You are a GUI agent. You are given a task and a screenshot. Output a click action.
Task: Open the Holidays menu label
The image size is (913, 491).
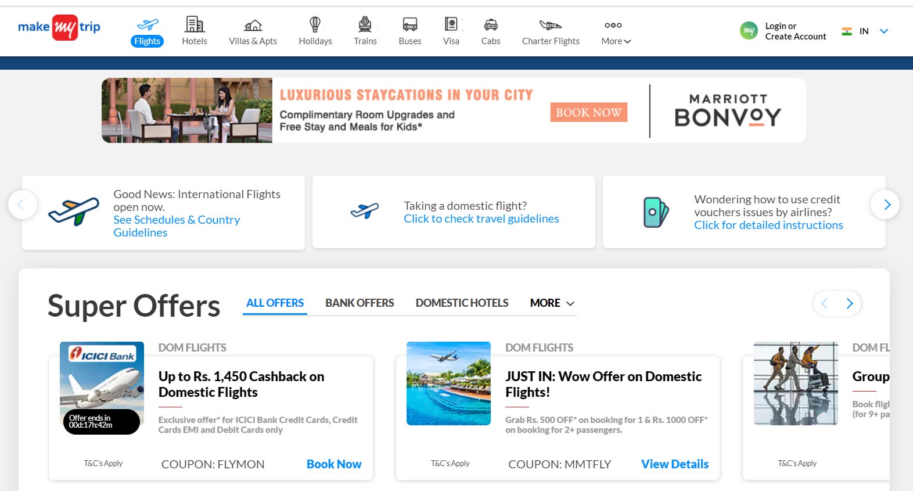point(315,41)
